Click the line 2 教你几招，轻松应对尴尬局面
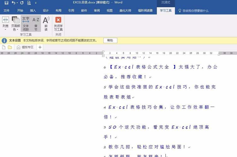This screenshot has height=157, width=237. 145,147
